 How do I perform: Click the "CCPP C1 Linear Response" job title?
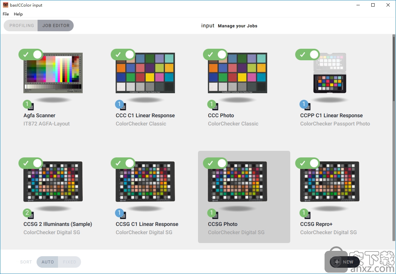331,116
